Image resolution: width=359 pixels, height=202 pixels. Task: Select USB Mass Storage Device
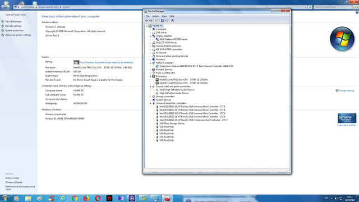172,123
